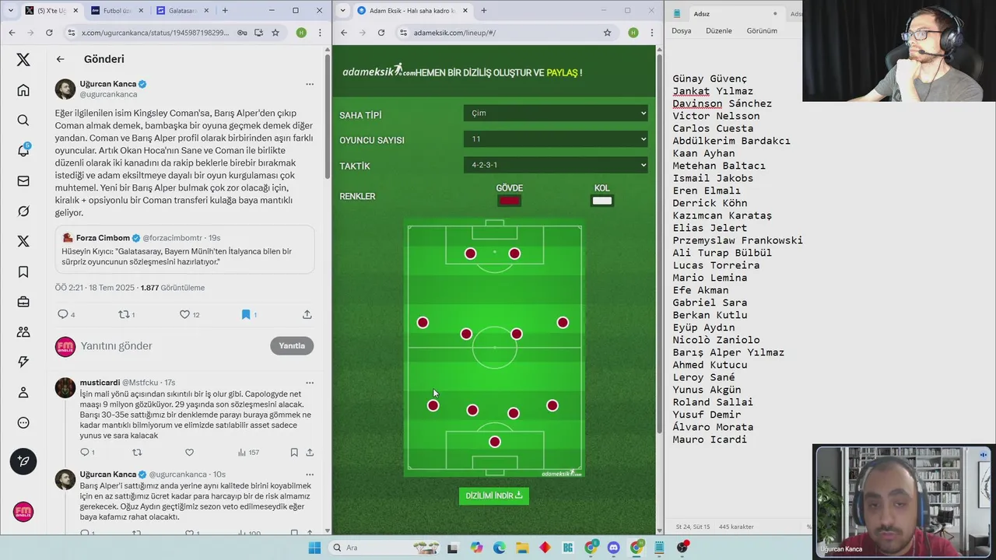This screenshot has height=560, width=996.
Task: Open the OYUNCU SAYISI dropdown showing 11
Action: 556,139
